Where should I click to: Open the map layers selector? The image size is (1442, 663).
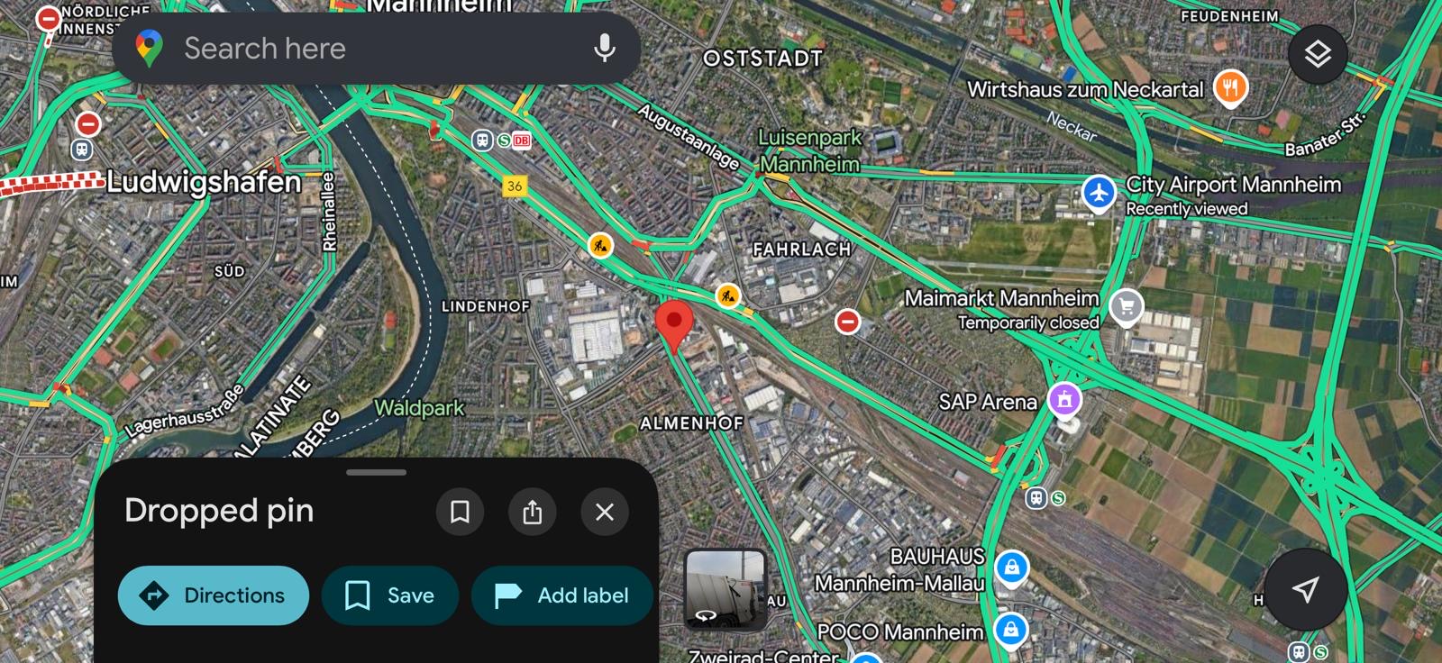pyautogui.click(x=1318, y=55)
